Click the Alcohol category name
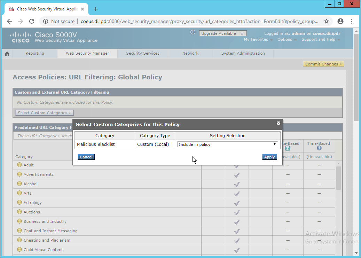Viewport: 361px width, 258px height. click(30, 184)
